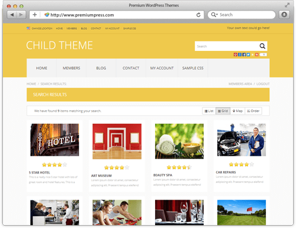The height and width of the screenshot is (228, 296).
Task: Share via the Facebook icon
Action: [244, 54]
